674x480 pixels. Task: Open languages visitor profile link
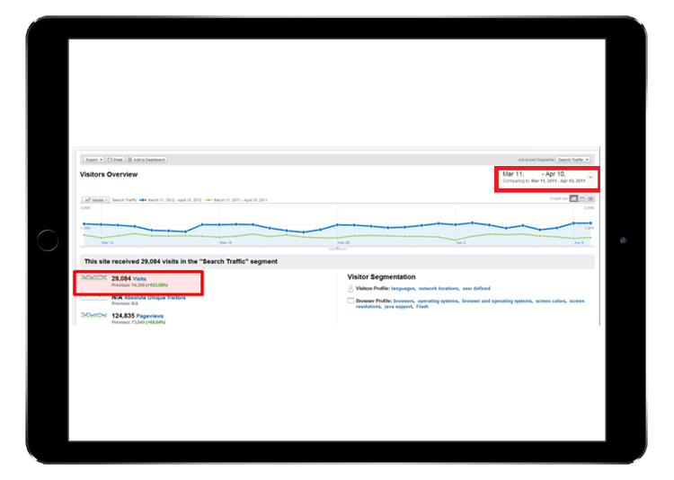tap(404, 289)
